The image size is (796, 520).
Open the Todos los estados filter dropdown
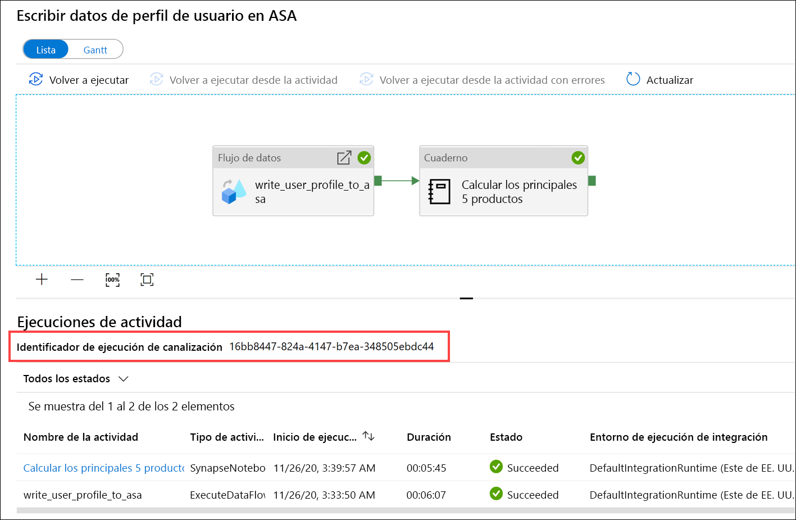pyautogui.click(x=76, y=378)
